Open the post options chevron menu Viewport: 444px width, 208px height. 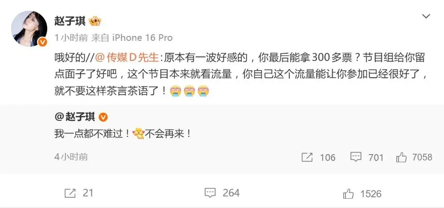click(426, 16)
